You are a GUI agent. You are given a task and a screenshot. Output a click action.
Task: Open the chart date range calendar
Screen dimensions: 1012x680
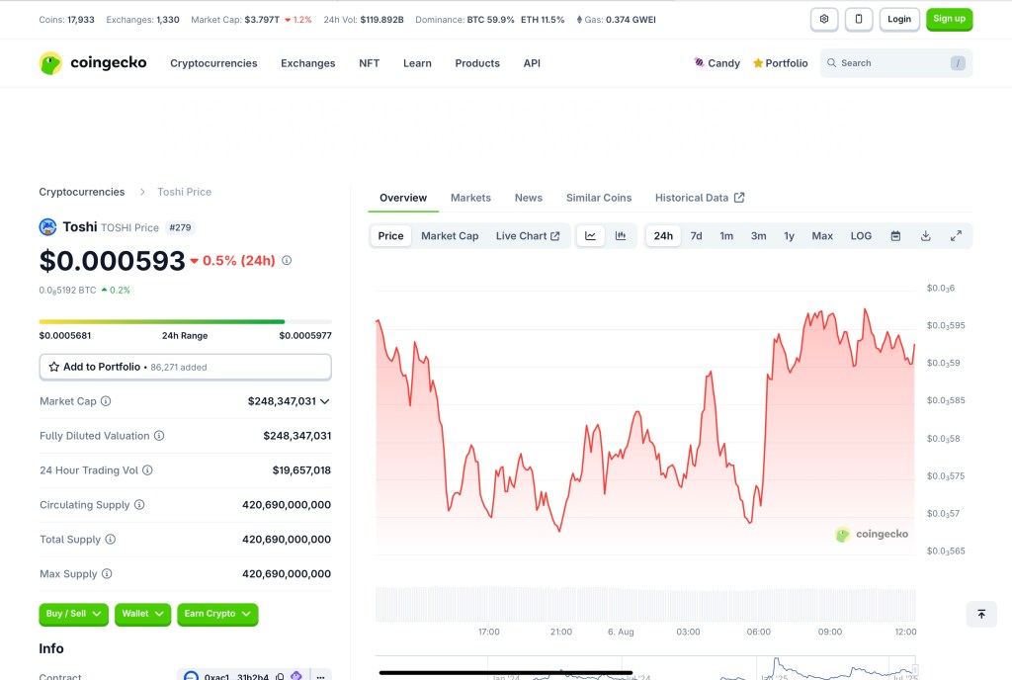895,236
